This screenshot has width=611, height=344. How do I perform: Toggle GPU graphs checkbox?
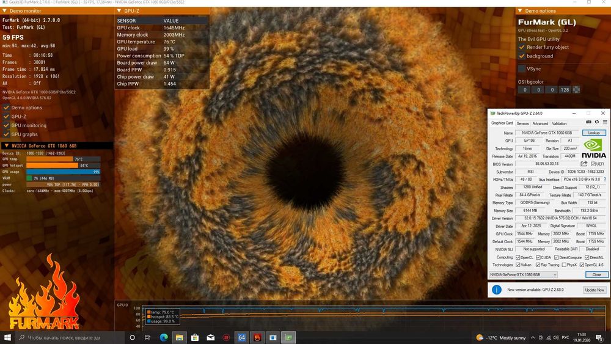click(6, 134)
